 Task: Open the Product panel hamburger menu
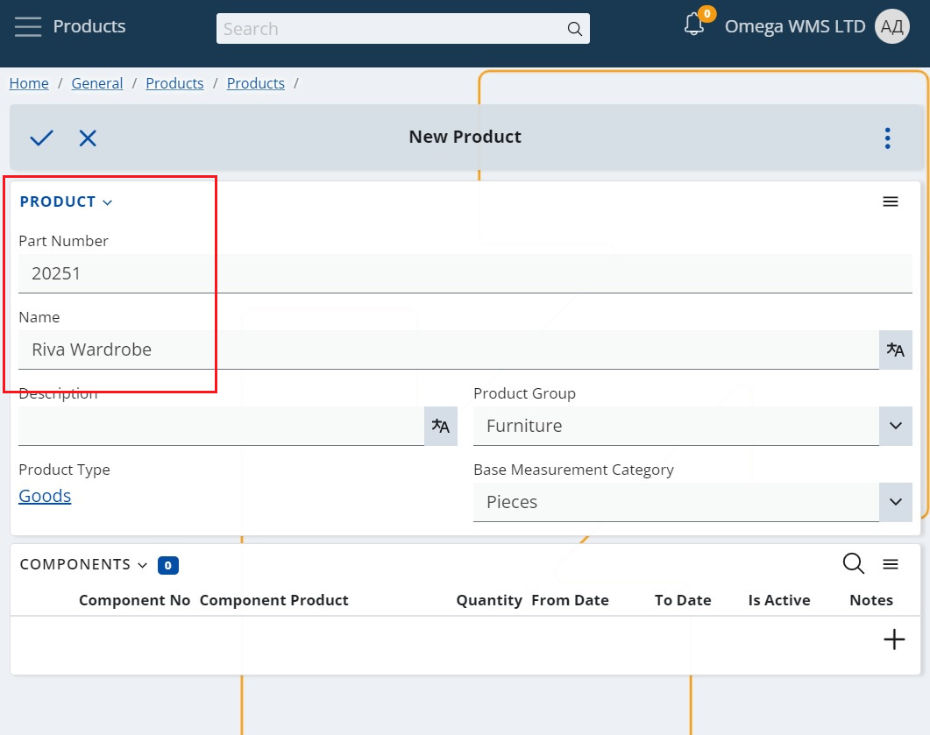tap(891, 201)
